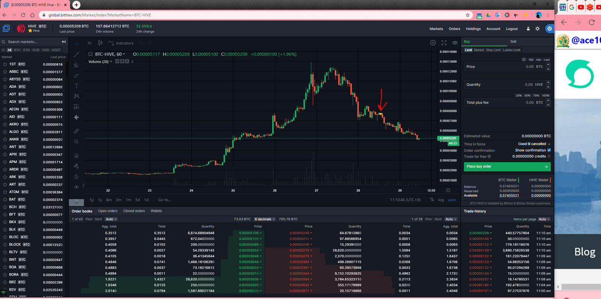Use the Ask price shortcut
This screenshot has height=299, width=601.
(x=539, y=60)
